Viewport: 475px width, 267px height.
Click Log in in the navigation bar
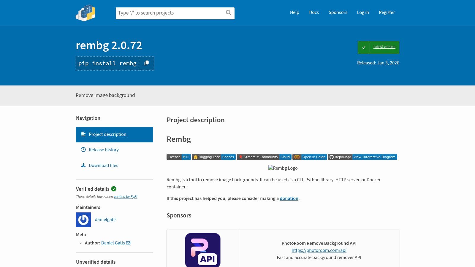point(363,12)
